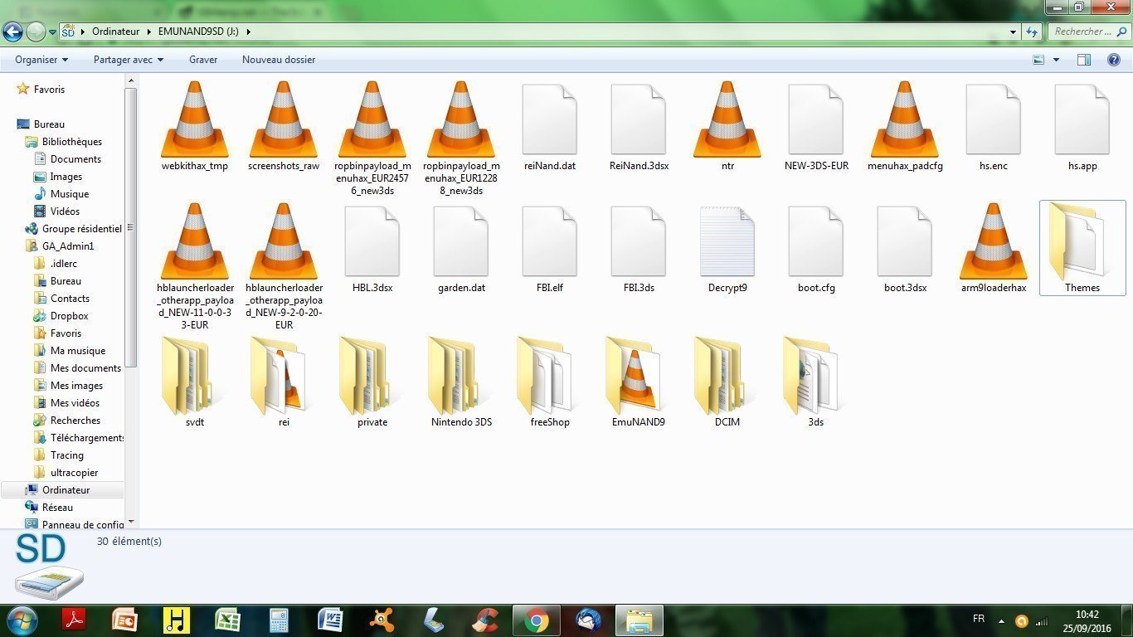
Task: Select the ntr VLC file
Action: (727, 126)
